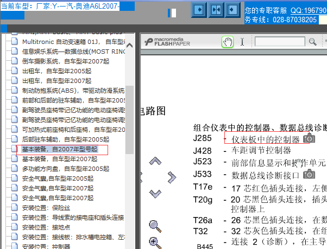The image size is (327, 249).
Task: Click document icon beside 倒车摄影系统
Action: (14, 61)
